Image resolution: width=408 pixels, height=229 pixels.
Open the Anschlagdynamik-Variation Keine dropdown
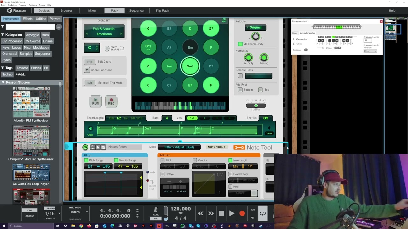370,51
